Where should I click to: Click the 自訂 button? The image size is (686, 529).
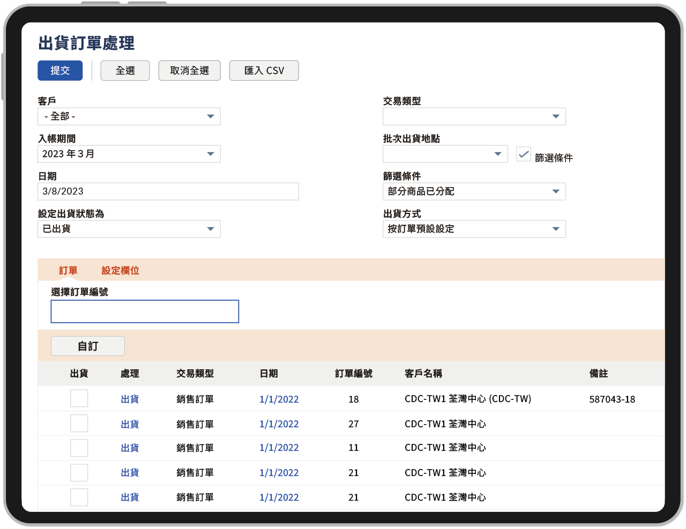click(x=87, y=346)
